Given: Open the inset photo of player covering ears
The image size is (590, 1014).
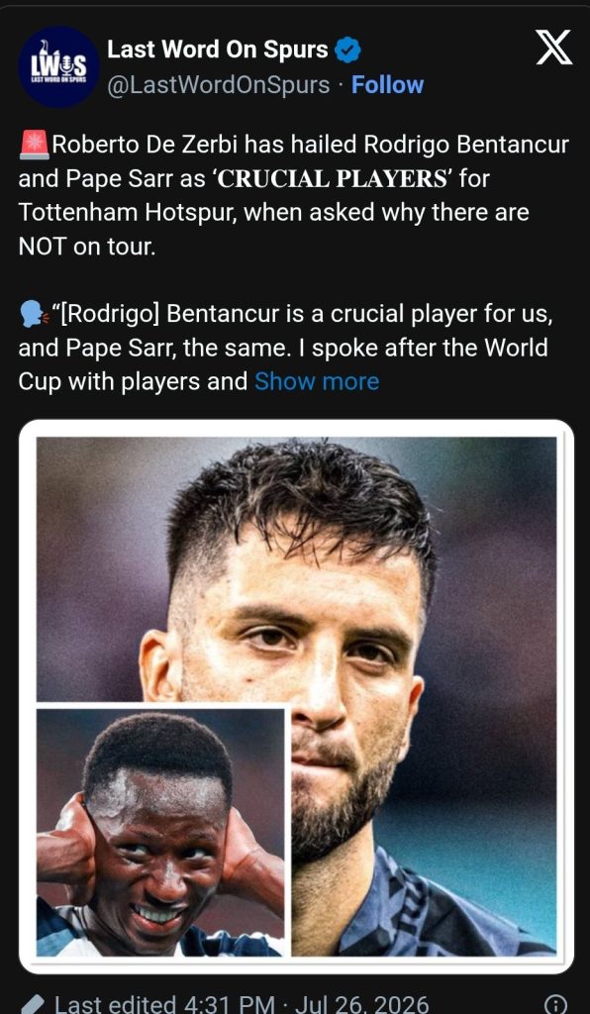Looking at the screenshot, I should (160, 832).
